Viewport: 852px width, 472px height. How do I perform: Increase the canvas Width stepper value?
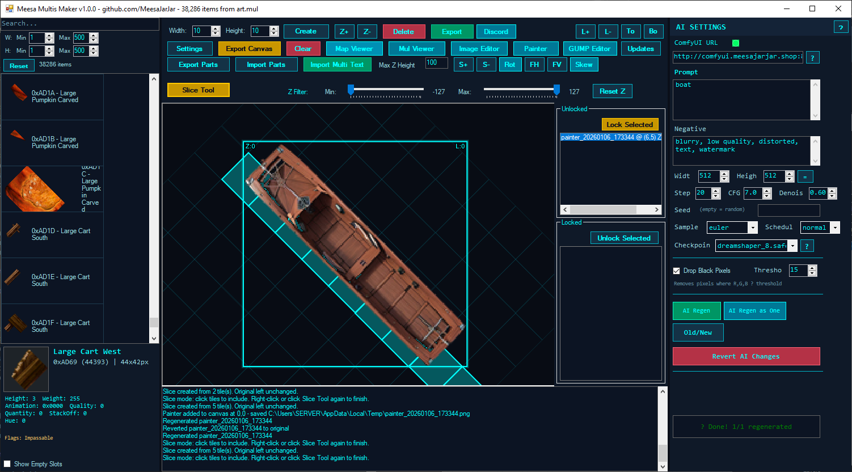216,28
